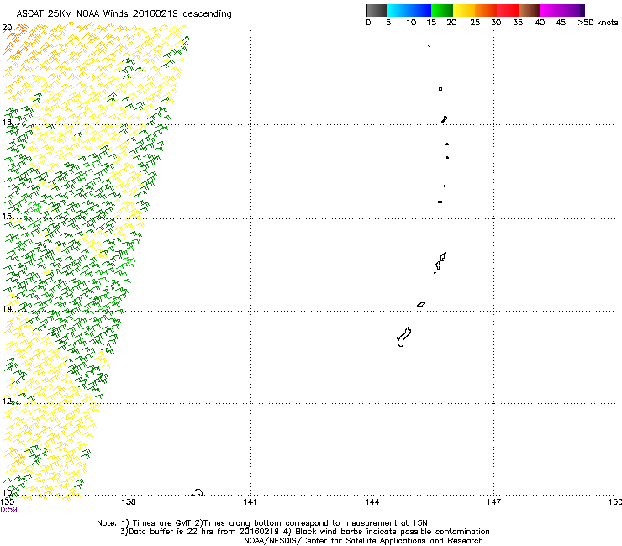
Task: Click the '25' legend scale label
Action: [x=475, y=23]
